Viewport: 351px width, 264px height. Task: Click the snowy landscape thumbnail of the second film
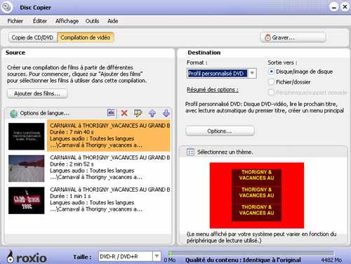(x=27, y=169)
